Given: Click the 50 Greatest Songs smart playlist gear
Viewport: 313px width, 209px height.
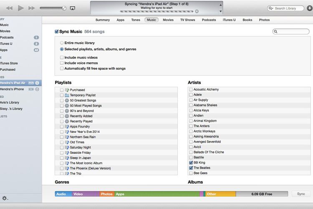Looking at the screenshot, I should tap(67, 100).
